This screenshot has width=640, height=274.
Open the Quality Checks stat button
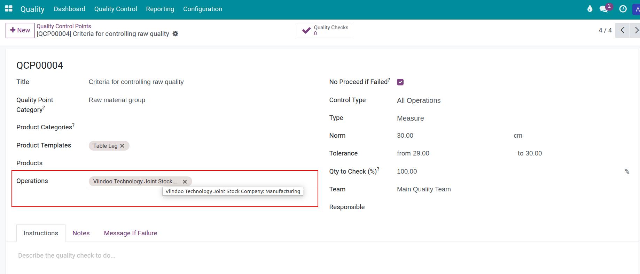tap(325, 30)
